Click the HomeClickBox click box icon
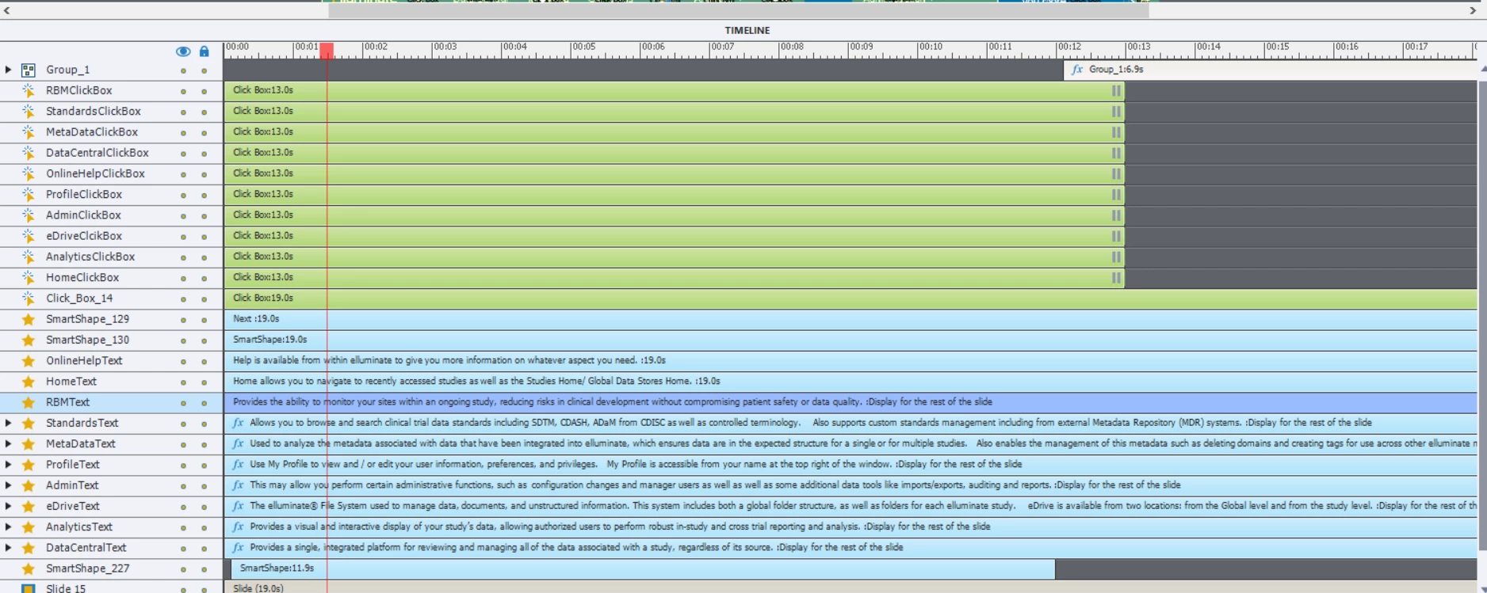1487x593 pixels. 28,278
